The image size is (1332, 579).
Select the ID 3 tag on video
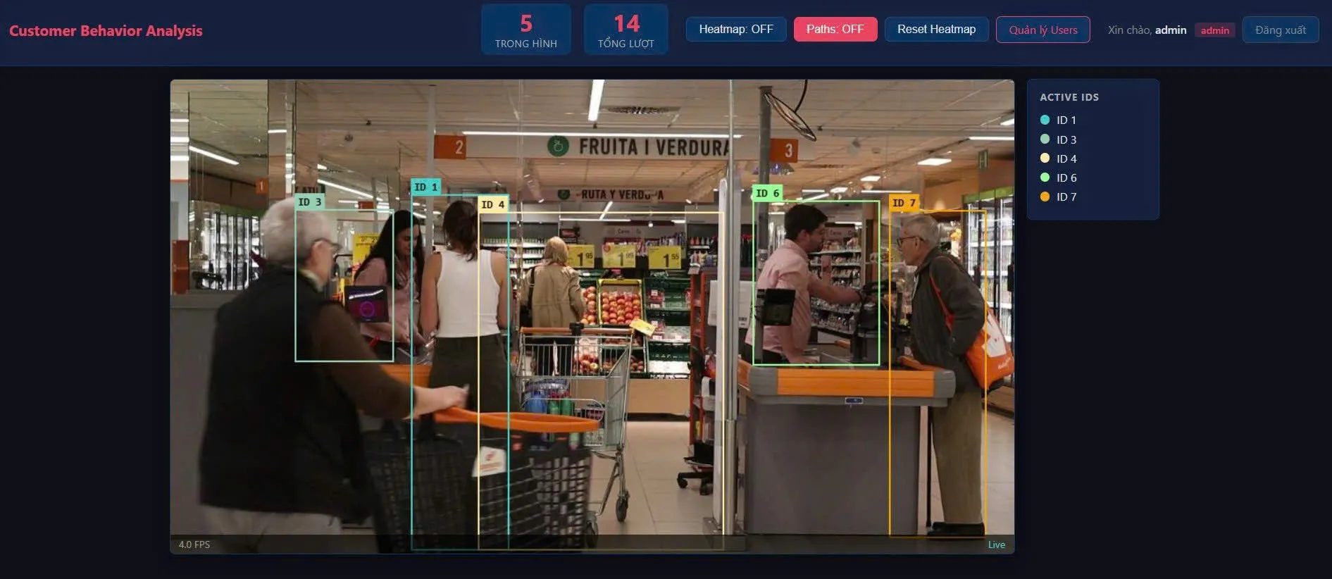point(310,202)
